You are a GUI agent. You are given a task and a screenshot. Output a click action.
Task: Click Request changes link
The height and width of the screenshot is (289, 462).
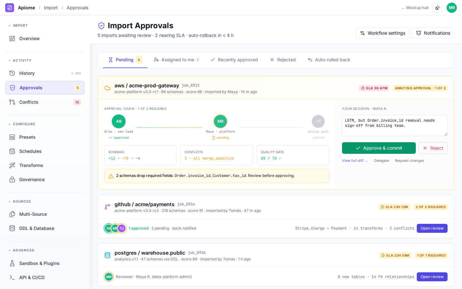click(x=409, y=161)
